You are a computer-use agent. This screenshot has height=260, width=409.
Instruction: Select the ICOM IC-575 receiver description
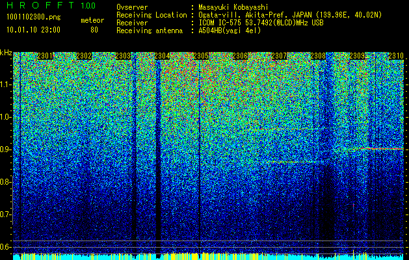click(x=261, y=23)
